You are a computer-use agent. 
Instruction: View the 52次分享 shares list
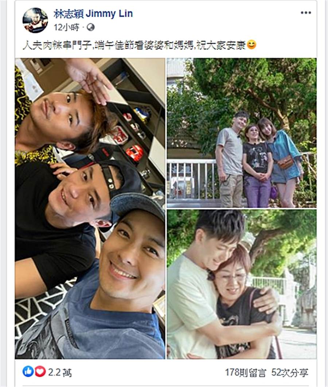pyautogui.click(x=290, y=372)
